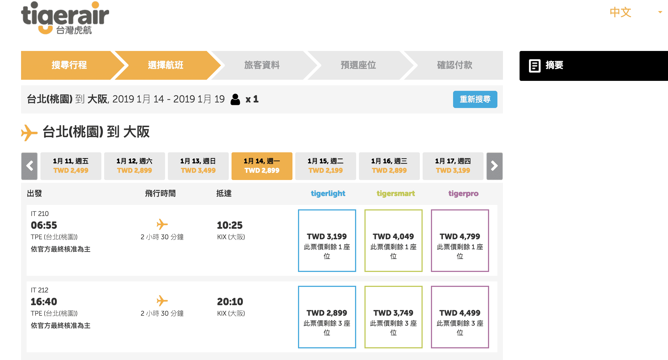This screenshot has width=668, height=360.
Task: Select 1月 13 週日 date tab
Action: point(198,166)
